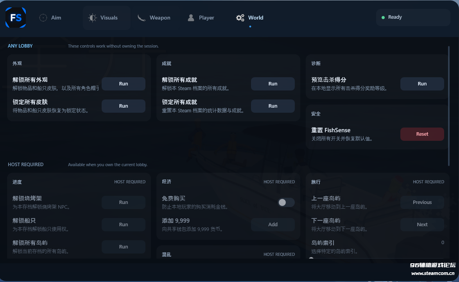Click the Ready status indicator
Image resolution: width=459 pixels, height=282 pixels.
tap(413, 18)
